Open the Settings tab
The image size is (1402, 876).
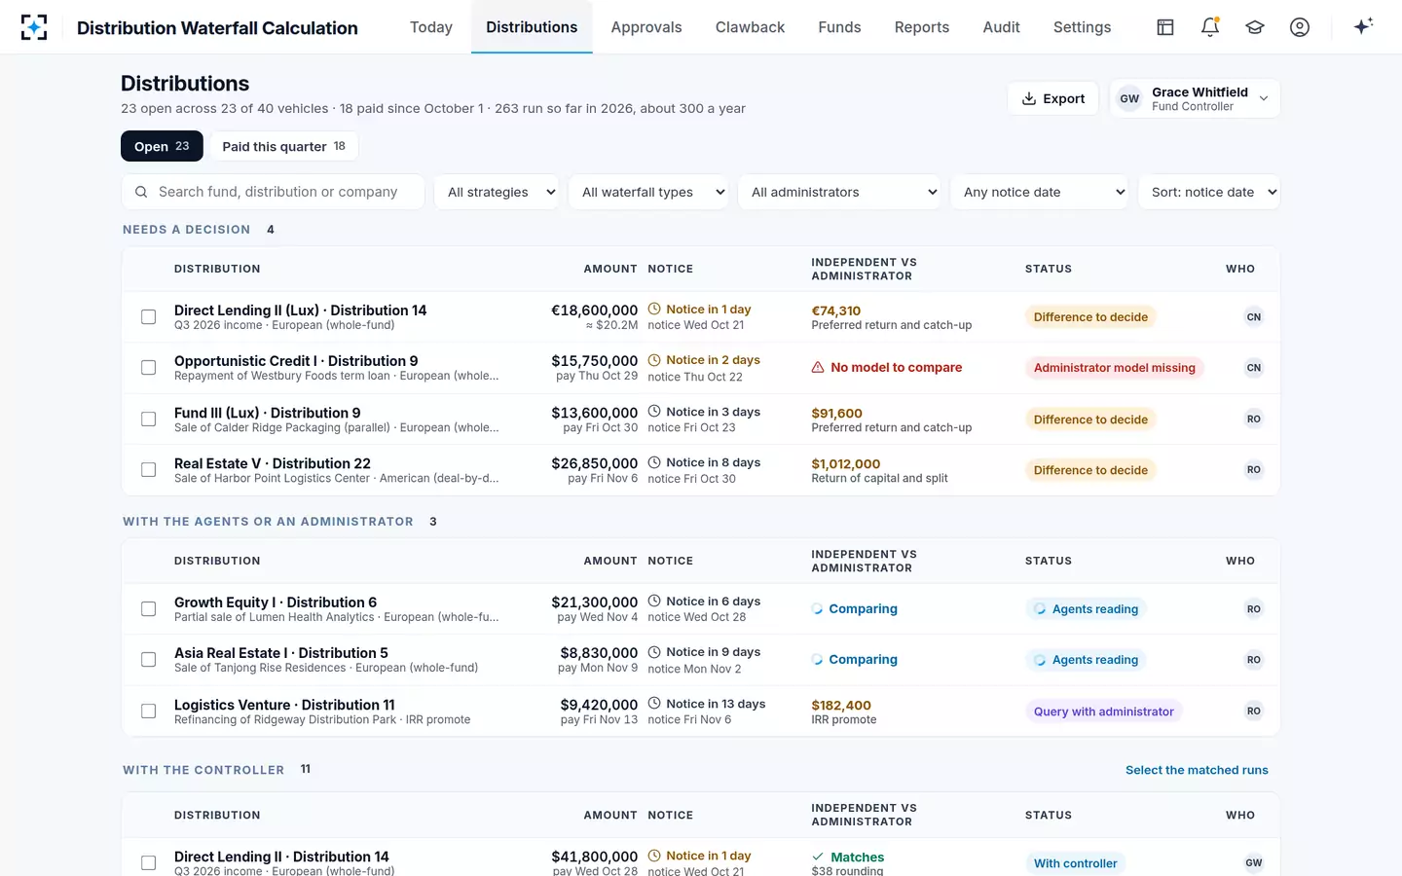1082,27
